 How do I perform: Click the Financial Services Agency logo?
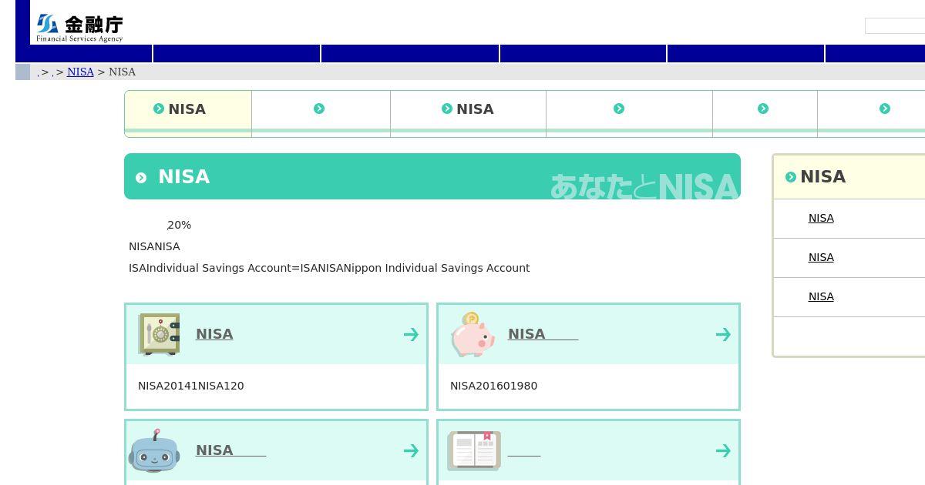coord(79,28)
